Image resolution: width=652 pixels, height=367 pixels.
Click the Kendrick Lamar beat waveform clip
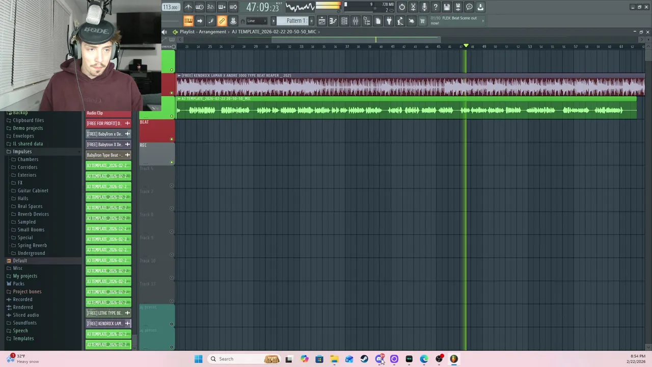click(x=411, y=85)
